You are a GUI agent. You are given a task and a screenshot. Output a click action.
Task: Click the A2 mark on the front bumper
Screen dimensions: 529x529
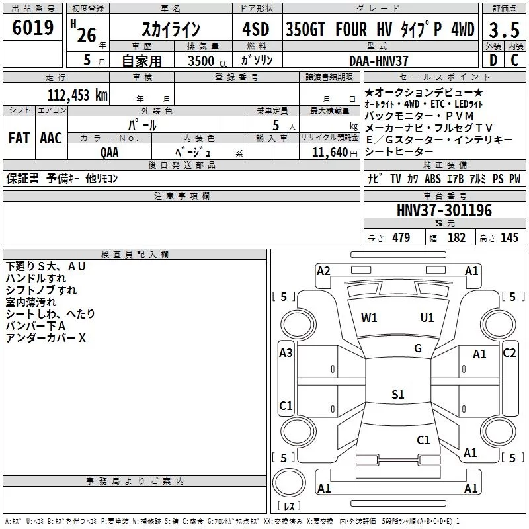[x=323, y=271]
